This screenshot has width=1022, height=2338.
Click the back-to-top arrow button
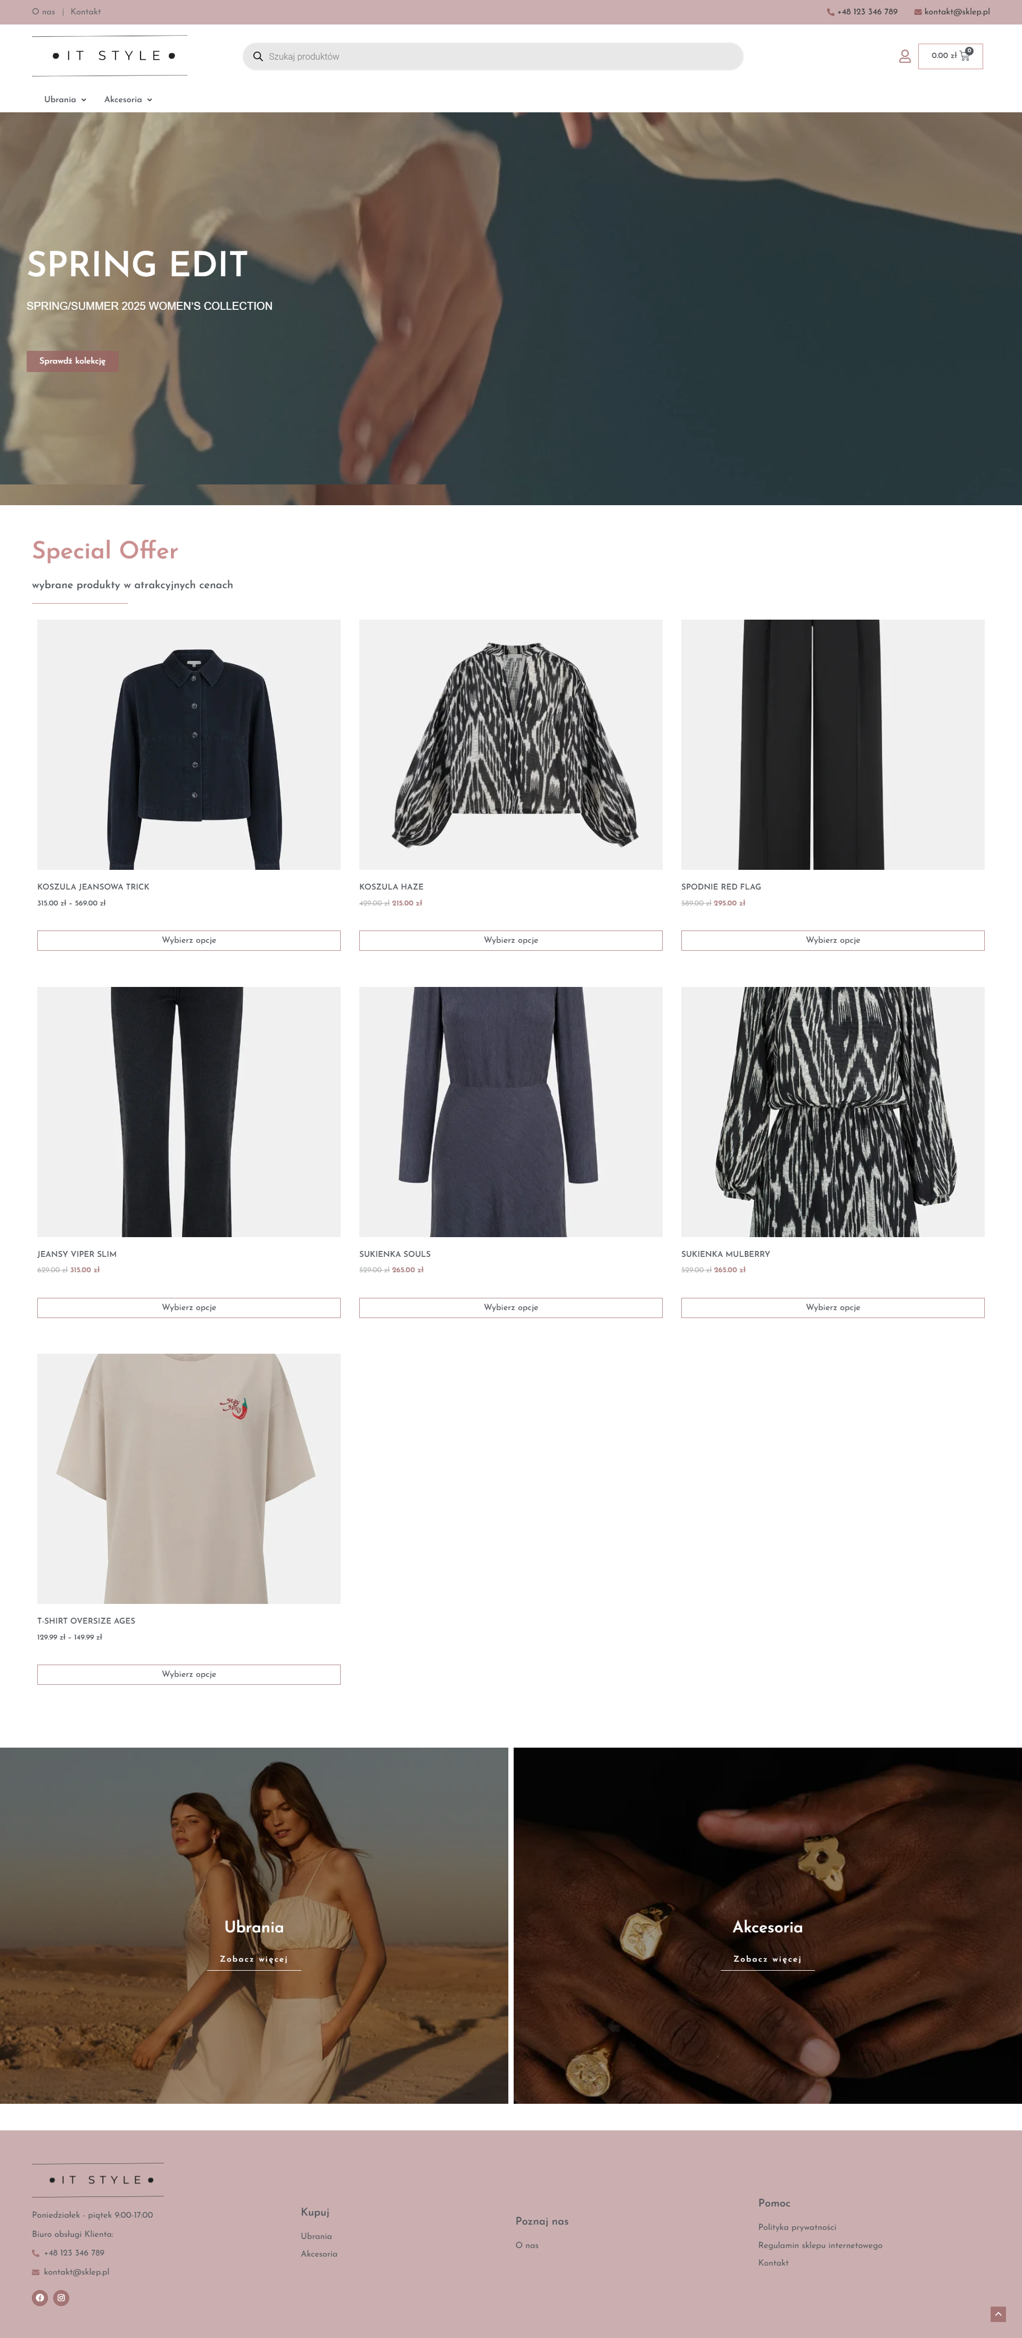pyautogui.click(x=998, y=2314)
